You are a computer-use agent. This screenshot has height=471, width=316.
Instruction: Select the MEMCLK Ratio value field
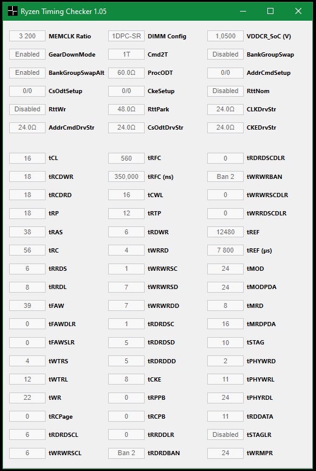coord(27,36)
